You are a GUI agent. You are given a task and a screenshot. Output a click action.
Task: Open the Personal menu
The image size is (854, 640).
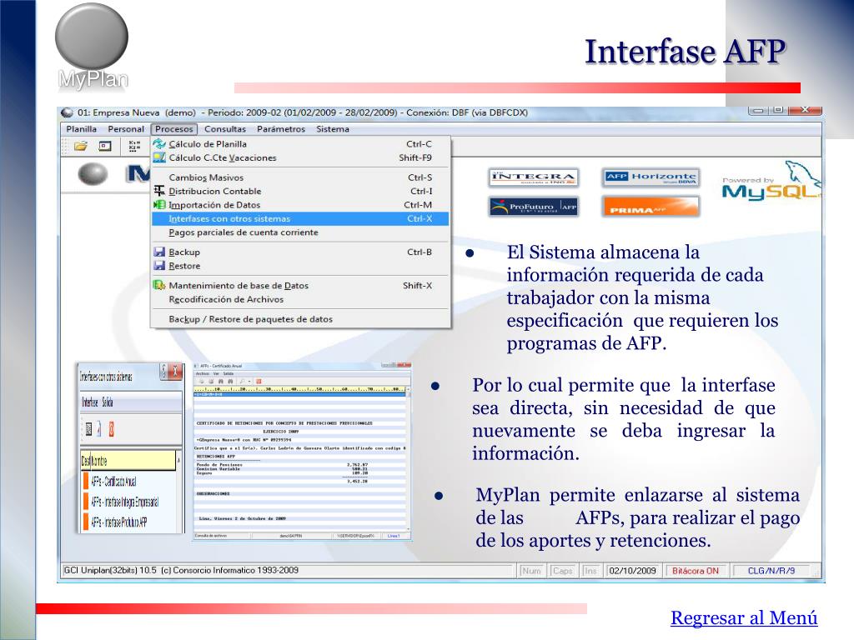tap(126, 129)
